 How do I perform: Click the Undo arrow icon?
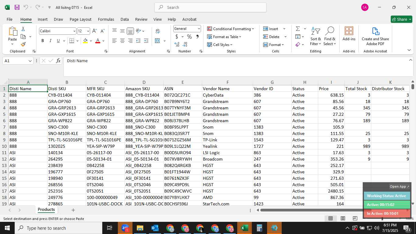pyautogui.click(x=26, y=7)
